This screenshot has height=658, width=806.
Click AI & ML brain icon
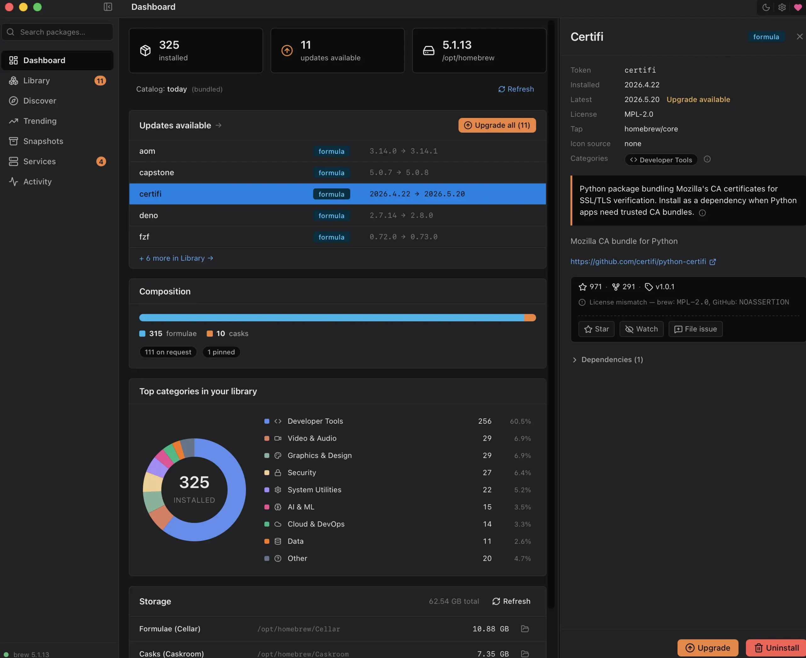[x=278, y=507]
